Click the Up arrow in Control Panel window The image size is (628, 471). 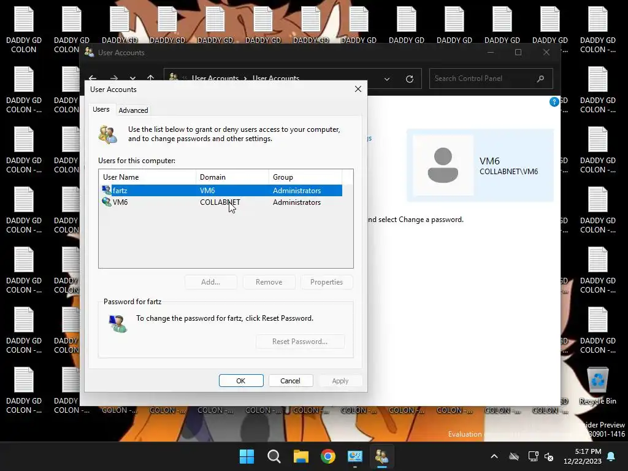150,78
